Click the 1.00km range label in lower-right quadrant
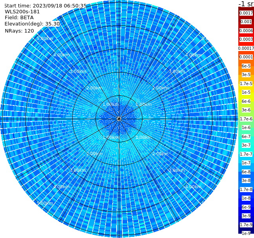This screenshot has height=238, width=254. pos(144,137)
